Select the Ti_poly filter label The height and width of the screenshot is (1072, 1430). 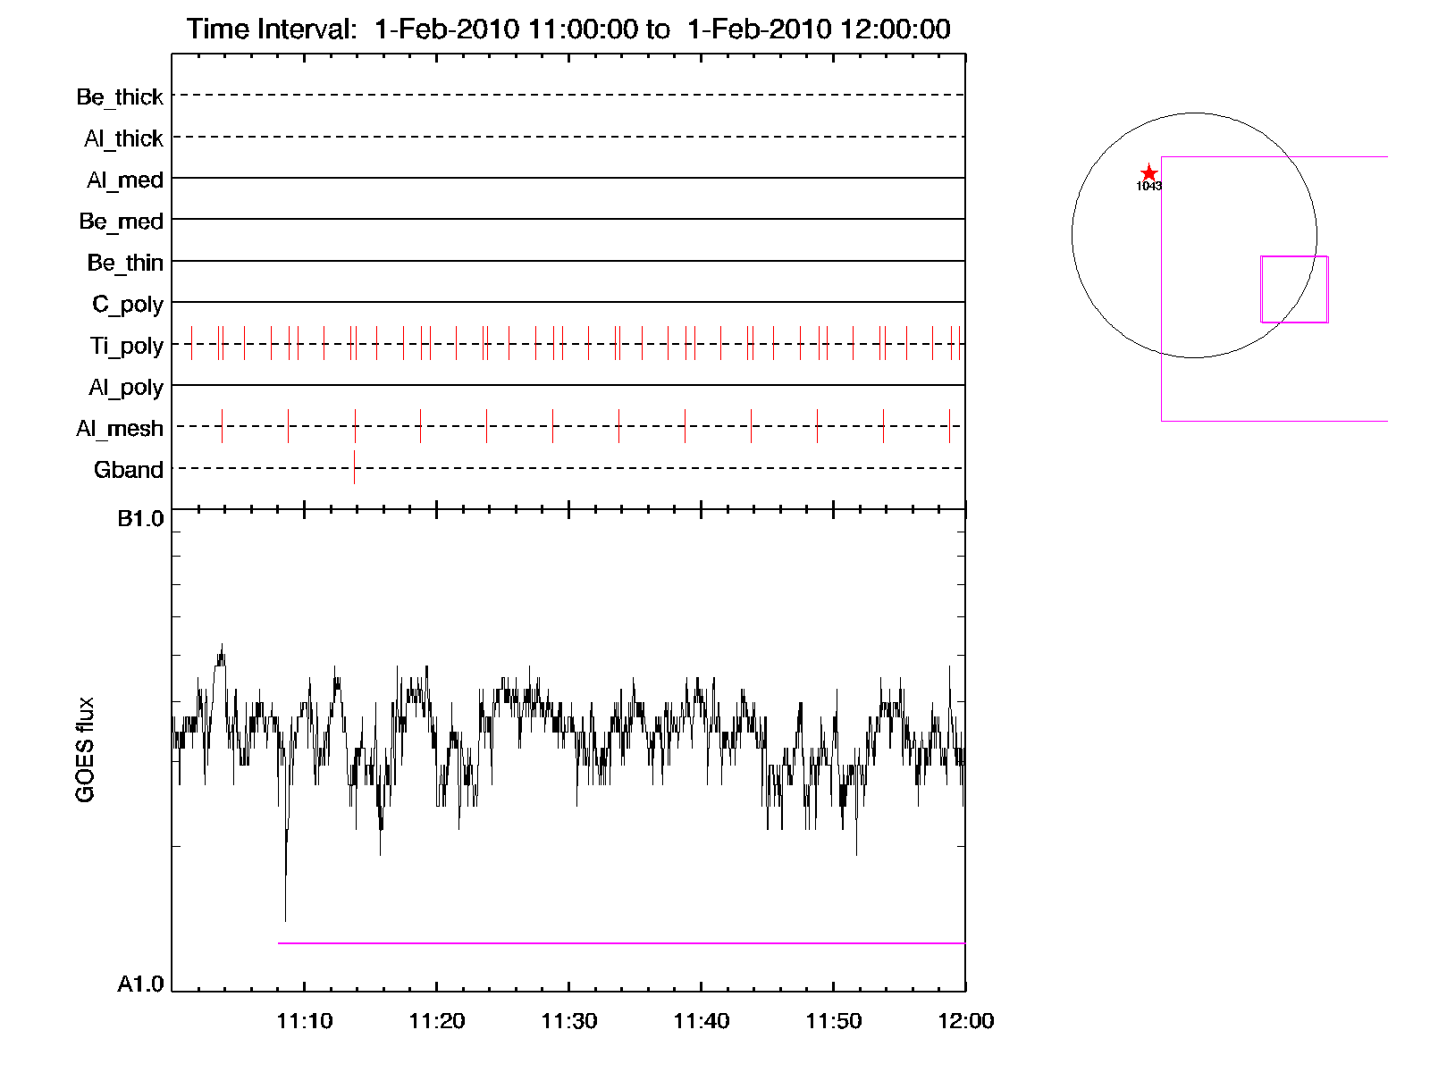[126, 346]
